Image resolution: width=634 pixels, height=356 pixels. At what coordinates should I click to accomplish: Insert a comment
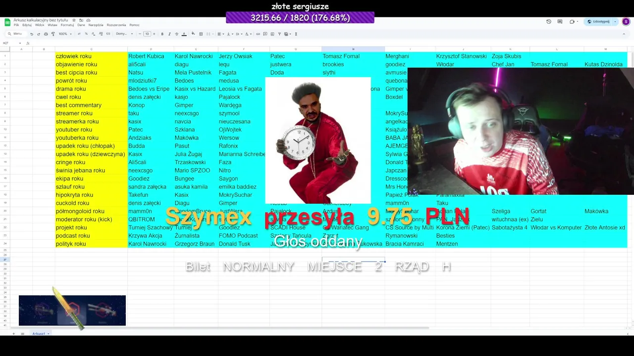coord(265,34)
